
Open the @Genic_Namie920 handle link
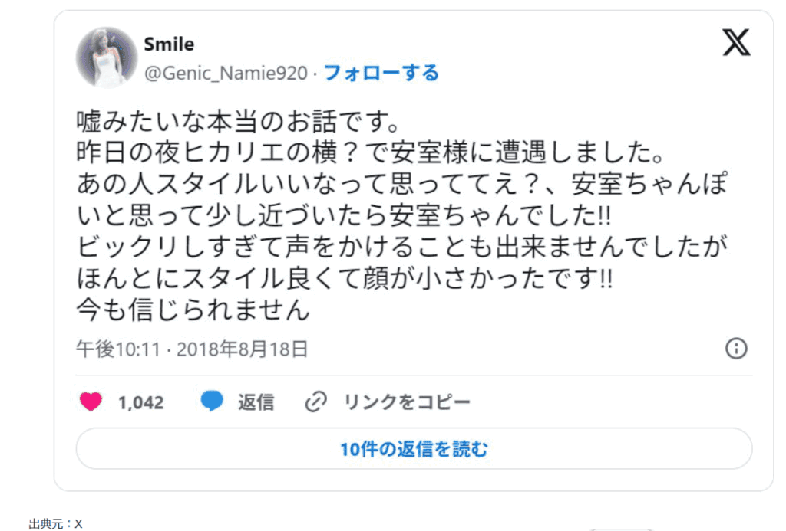click(226, 74)
